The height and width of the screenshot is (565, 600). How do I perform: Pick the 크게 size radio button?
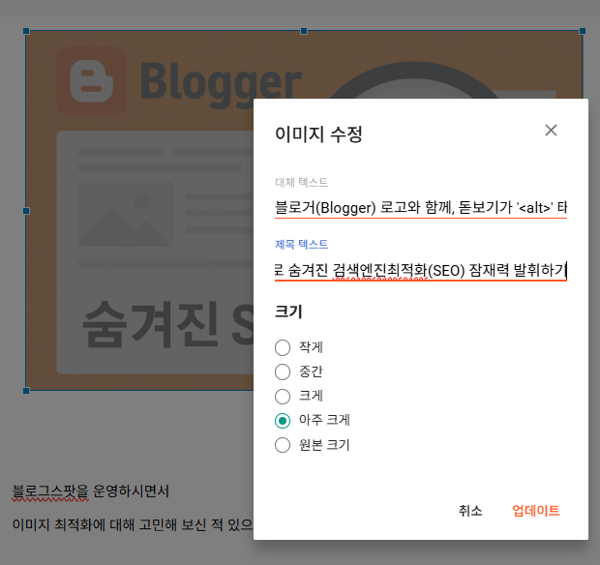(x=283, y=396)
